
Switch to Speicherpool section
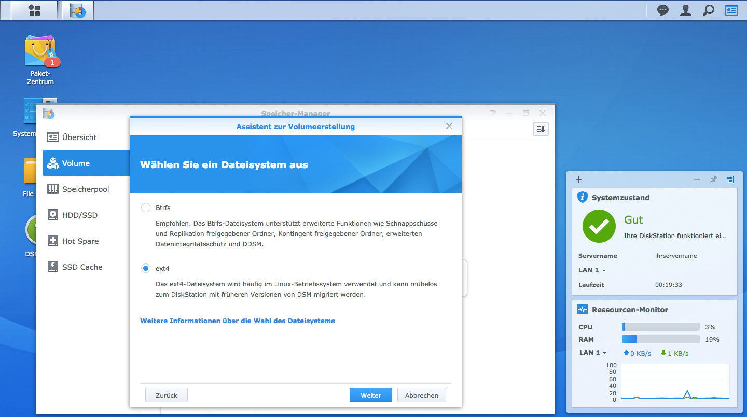point(86,189)
